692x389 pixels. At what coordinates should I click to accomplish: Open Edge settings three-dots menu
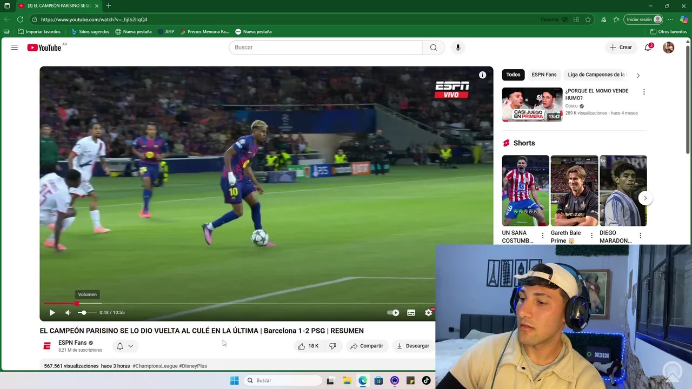[x=670, y=19]
